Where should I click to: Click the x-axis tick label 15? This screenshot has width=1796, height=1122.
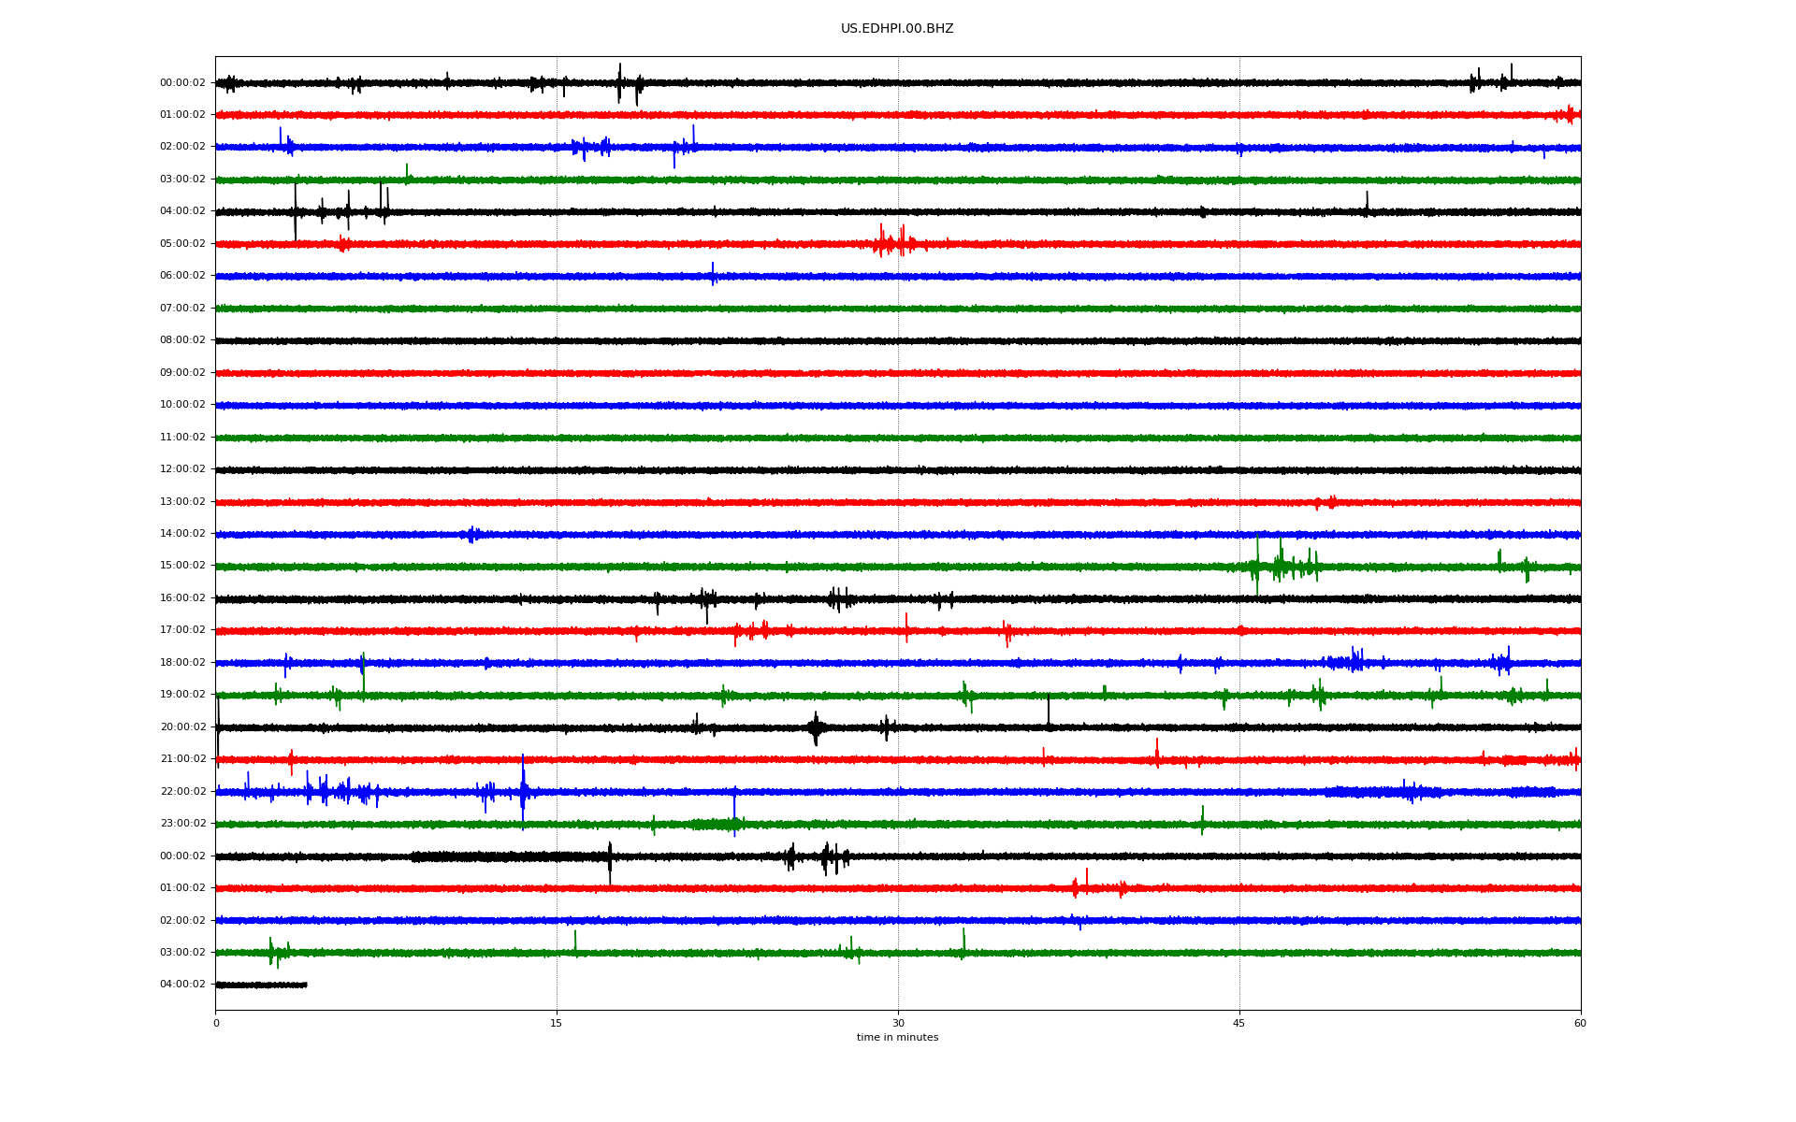click(557, 1023)
